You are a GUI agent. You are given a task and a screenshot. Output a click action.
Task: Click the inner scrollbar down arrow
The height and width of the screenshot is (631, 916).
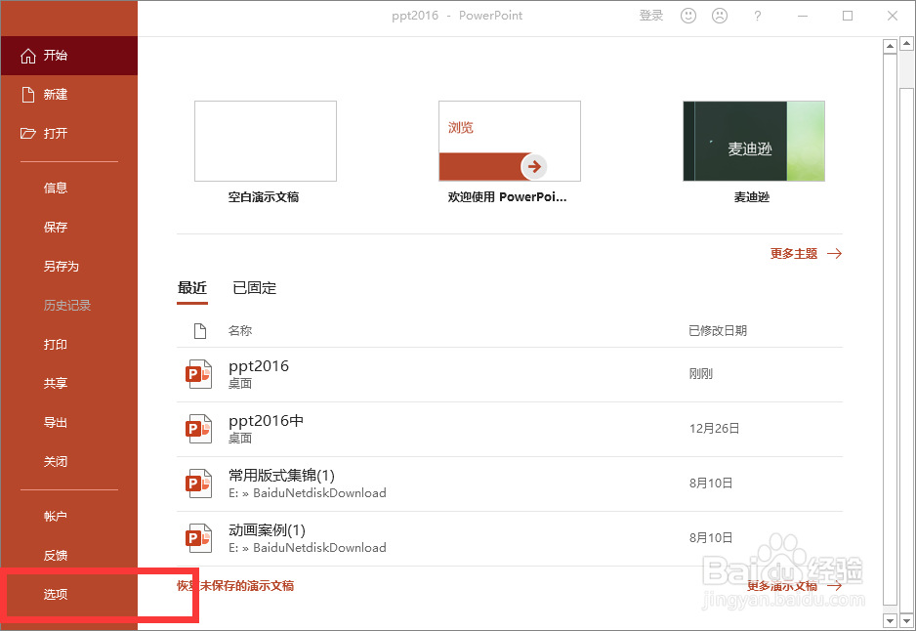click(x=890, y=620)
